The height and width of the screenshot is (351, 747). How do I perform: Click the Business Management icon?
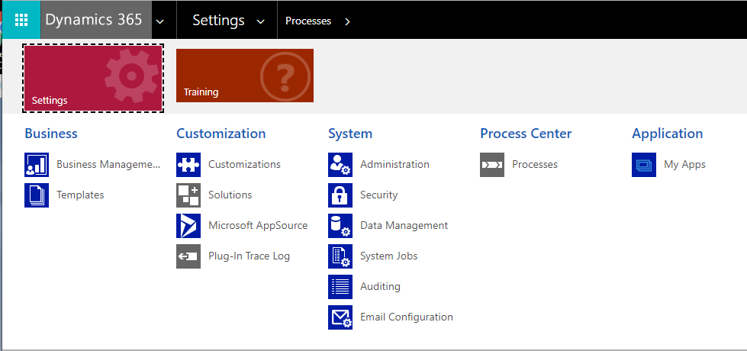37,165
